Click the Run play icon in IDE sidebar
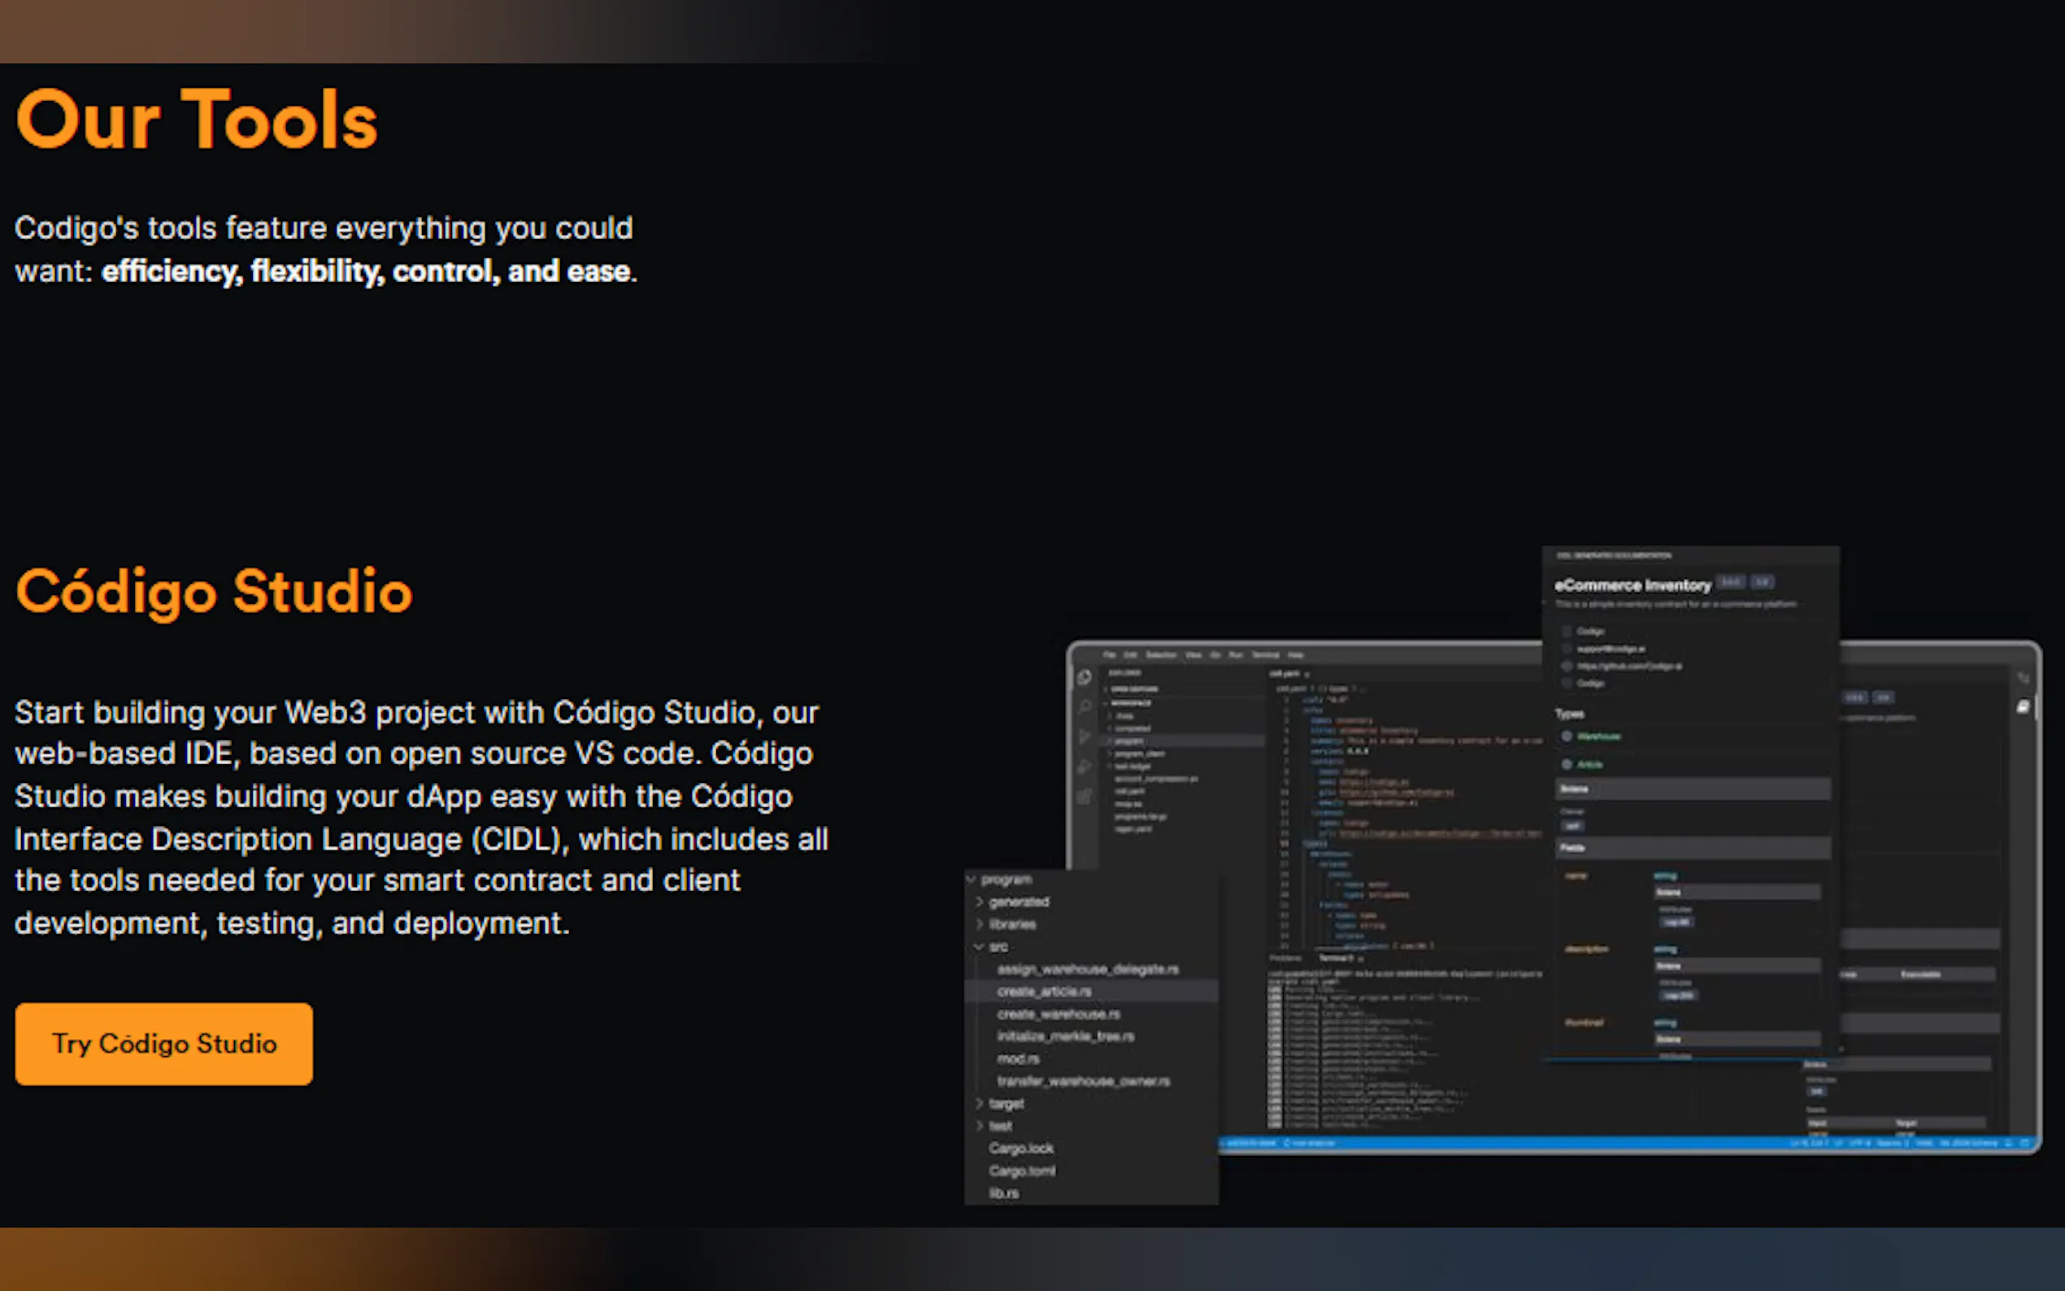This screenshot has height=1291, width=2065. 1085,736
